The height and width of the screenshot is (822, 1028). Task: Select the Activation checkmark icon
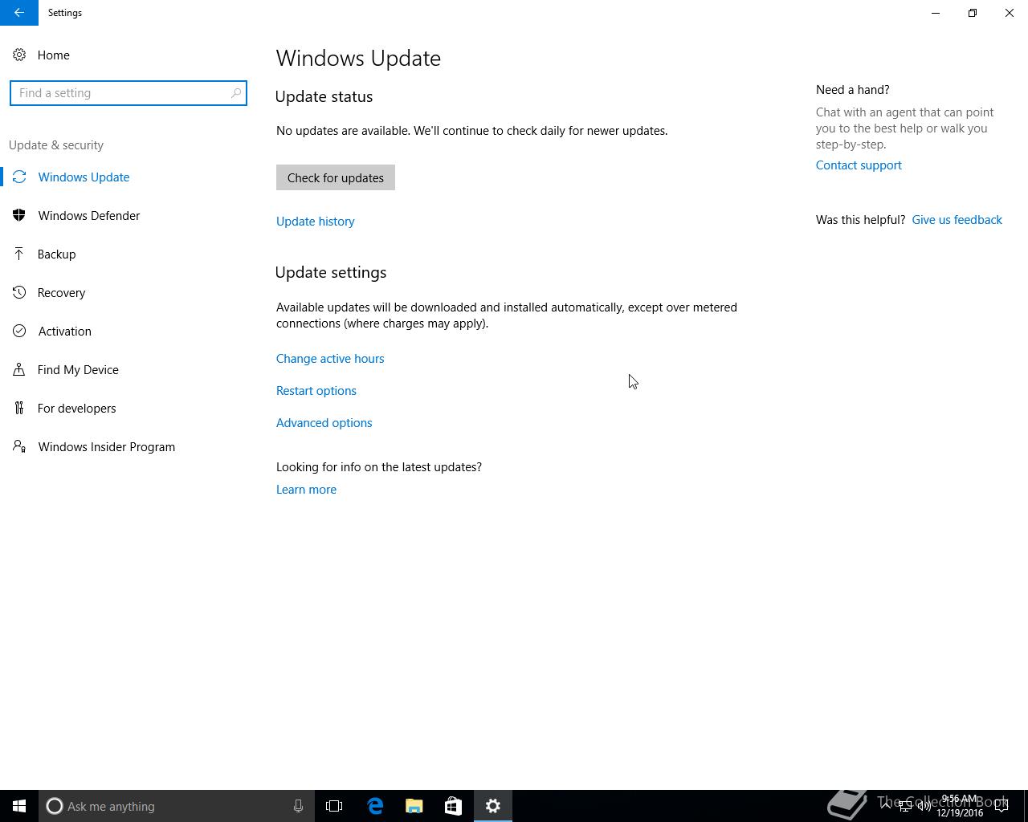tap(19, 332)
